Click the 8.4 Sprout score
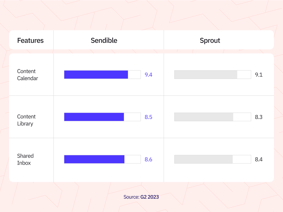The width and height of the screenshot is (283, 212). click(259, 159)
